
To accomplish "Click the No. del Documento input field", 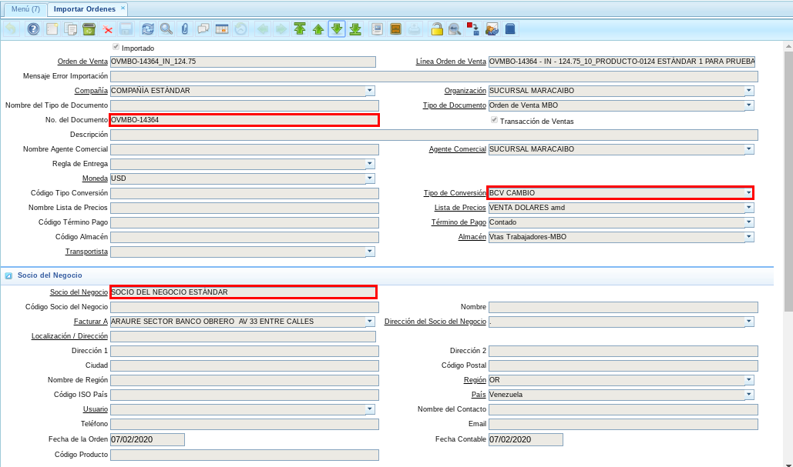I will coord(244,120).
